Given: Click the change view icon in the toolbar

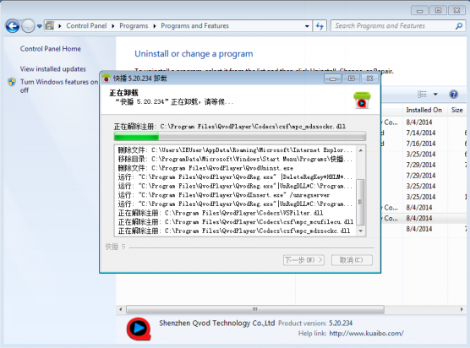Looking at the screenshot, I should 422,95.
